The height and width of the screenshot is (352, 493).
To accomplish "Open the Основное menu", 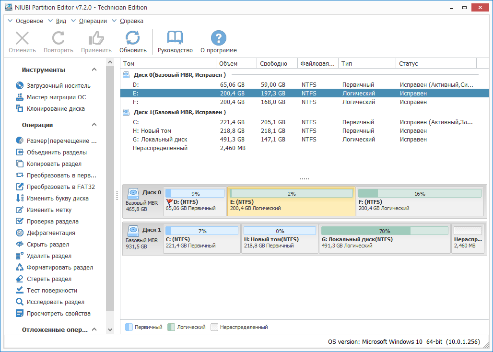I will pyautogui.click(x=29, y=21).
